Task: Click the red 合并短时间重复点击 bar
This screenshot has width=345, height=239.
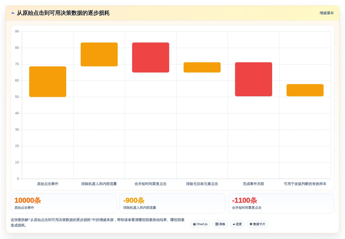Action: tap(151, 58)
